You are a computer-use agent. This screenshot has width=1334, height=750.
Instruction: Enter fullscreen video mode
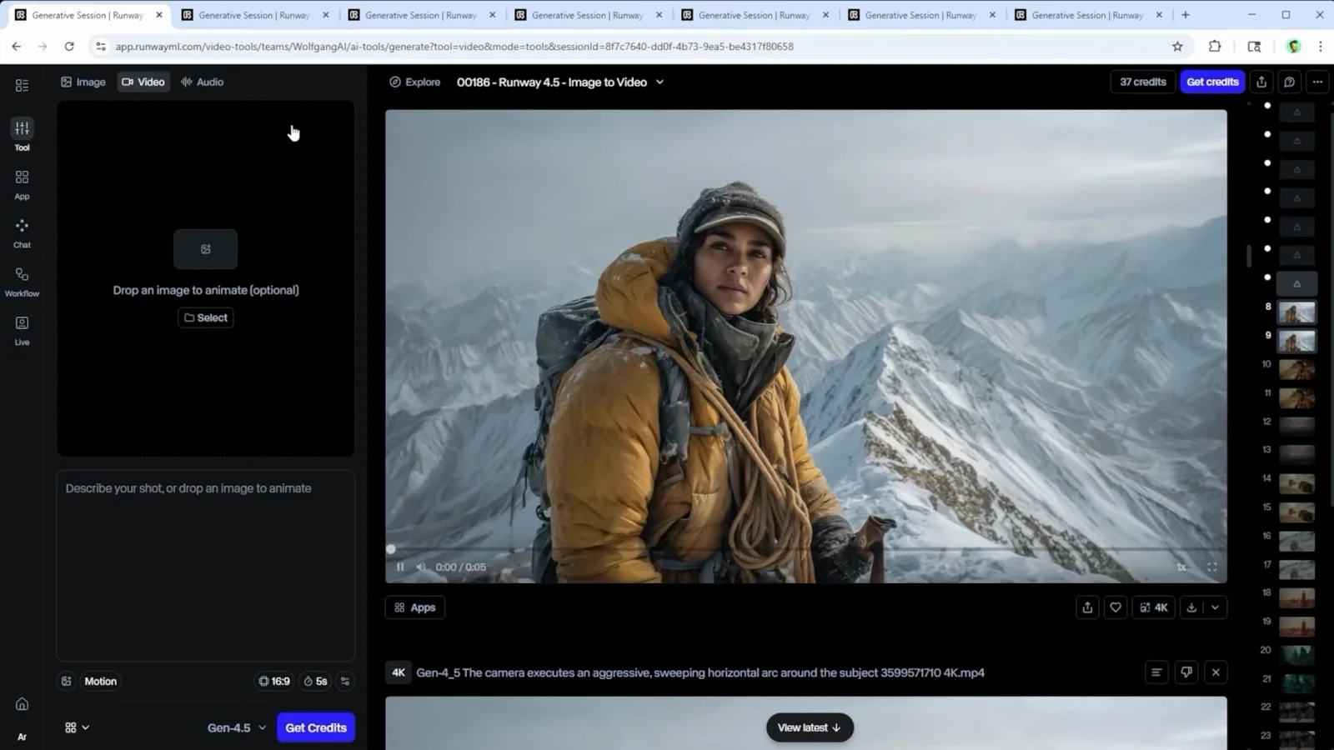click(x=1211, y=567)
